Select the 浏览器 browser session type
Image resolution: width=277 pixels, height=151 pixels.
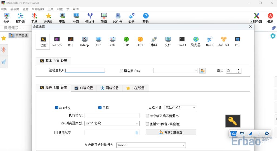point(196,42)
